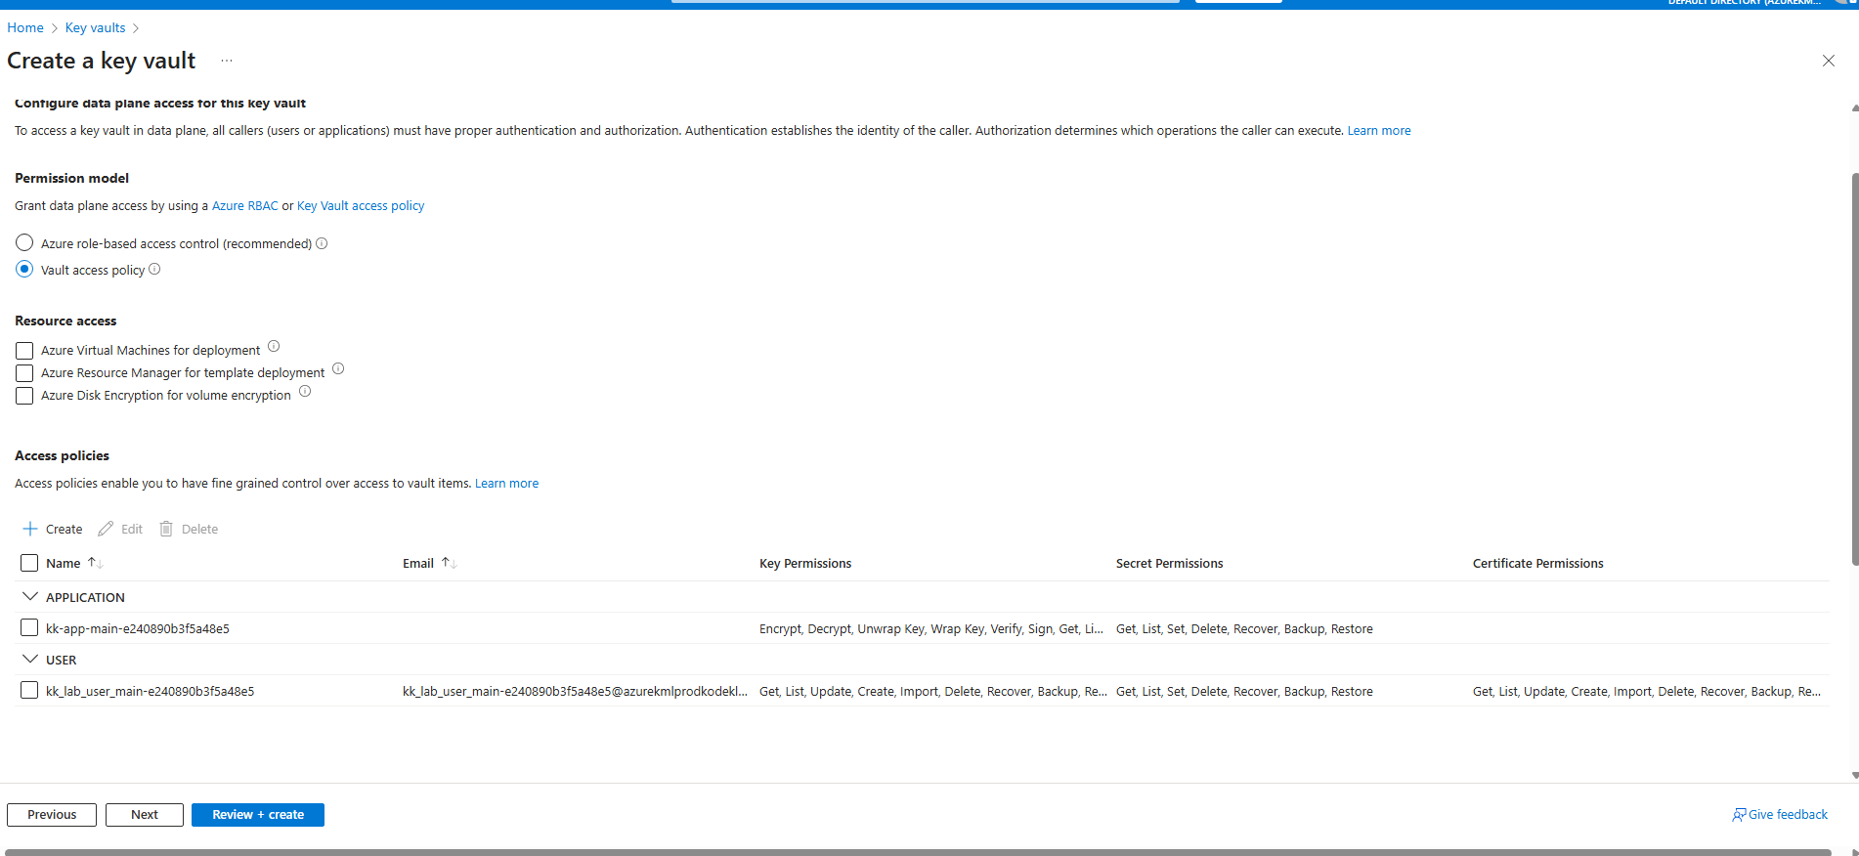The width and height of the screenshot is (1859, 856).
Task: Check Azure Disk Encryption for volume encryption
Action: tap(24, 396)
